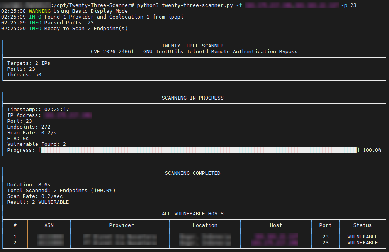Click the 'IP Address:' label in progress panel

pos(24,115)
